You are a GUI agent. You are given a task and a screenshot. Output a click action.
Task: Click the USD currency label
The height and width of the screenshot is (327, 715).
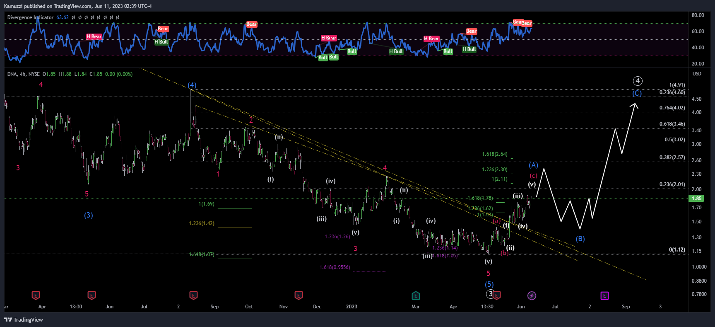click(697, 74)
